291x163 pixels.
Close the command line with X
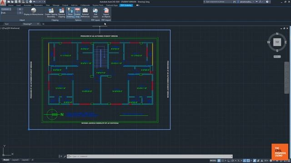coord(61,156)
